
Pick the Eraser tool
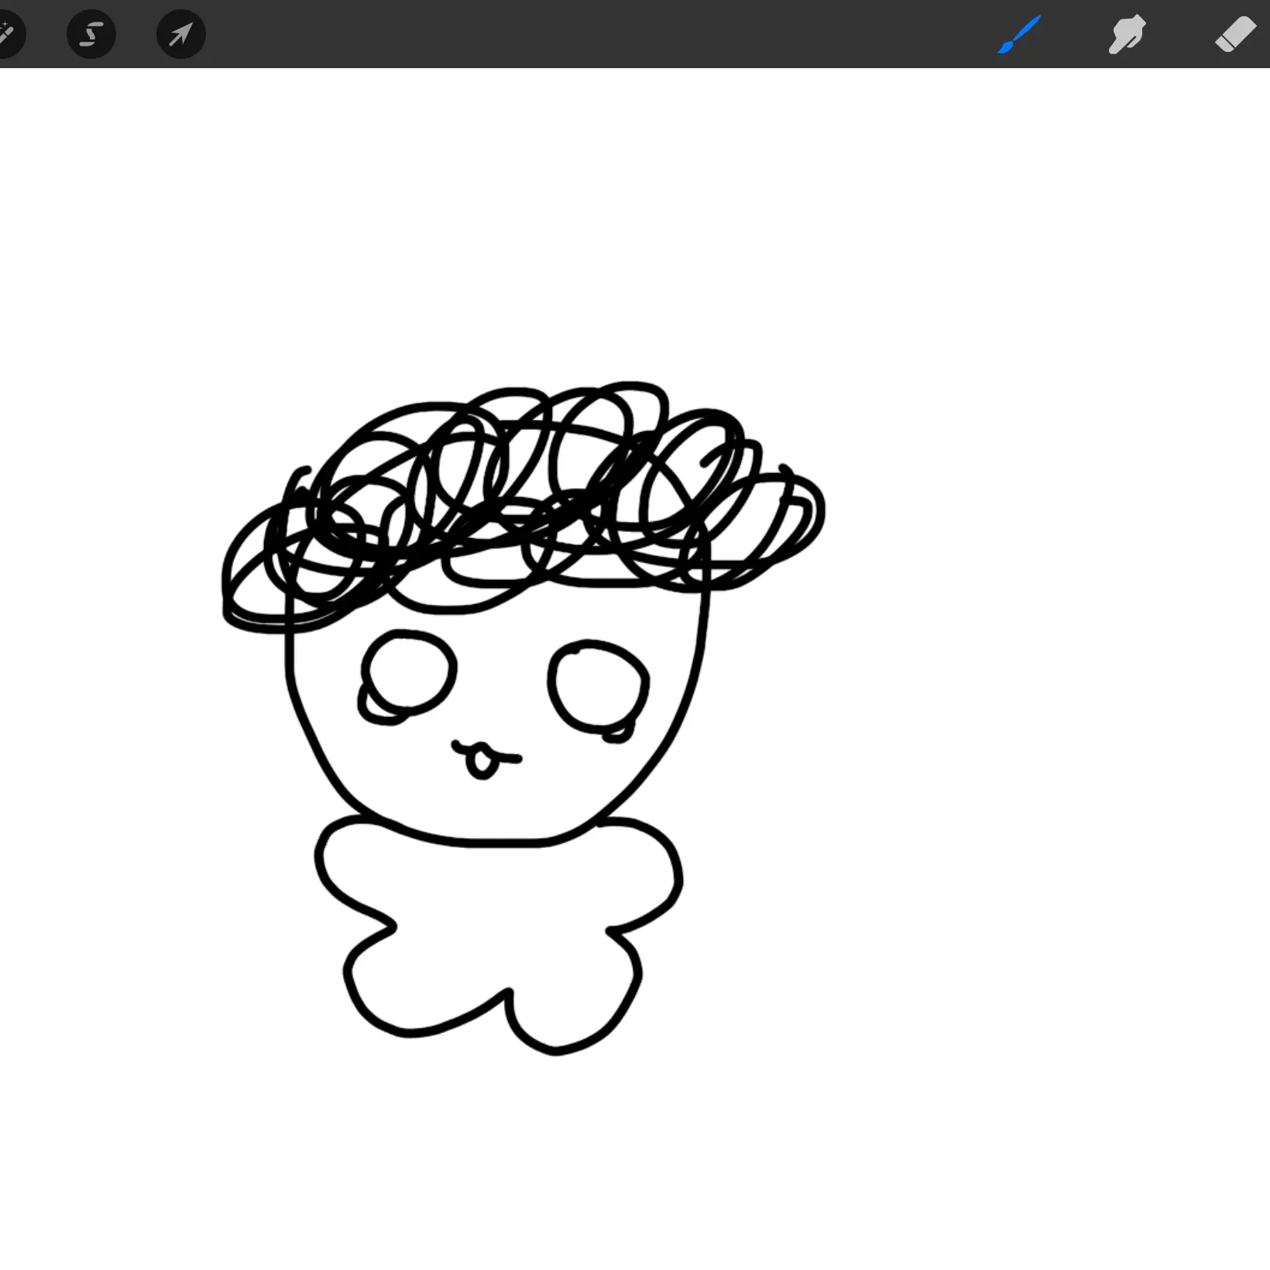1235,35
